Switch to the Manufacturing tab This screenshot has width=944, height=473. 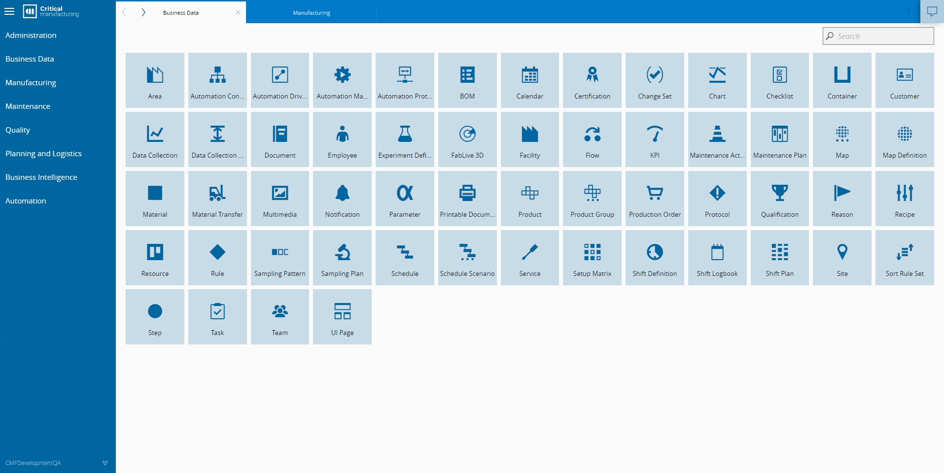(x=312, y=13)
